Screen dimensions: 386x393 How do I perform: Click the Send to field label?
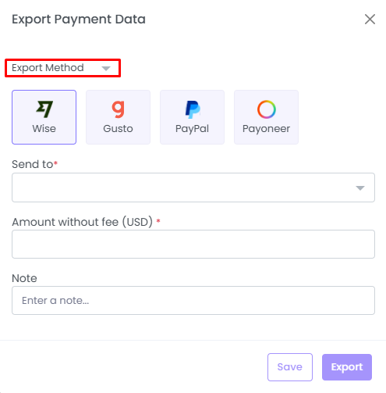(x=34, y=164)
